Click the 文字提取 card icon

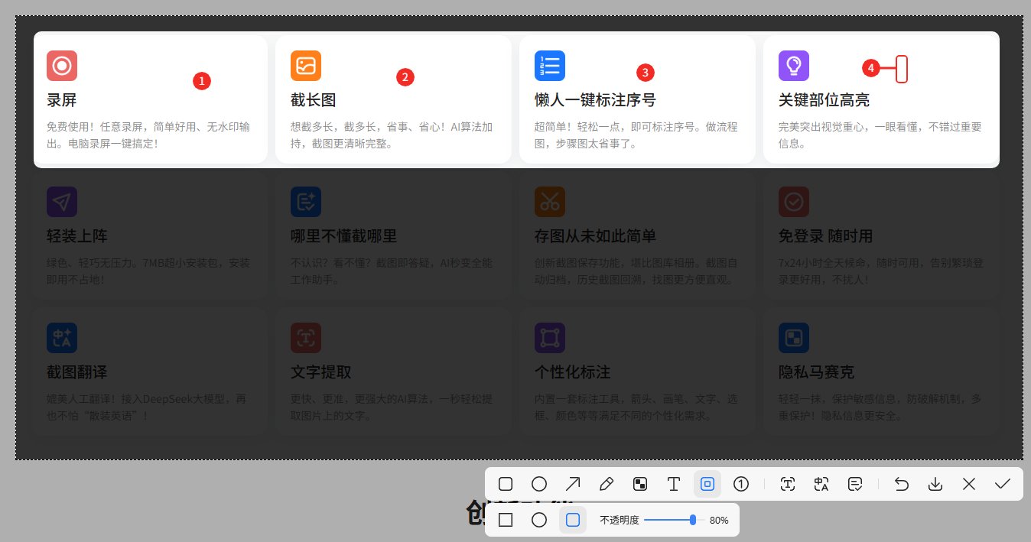click(x=306, y=338)
